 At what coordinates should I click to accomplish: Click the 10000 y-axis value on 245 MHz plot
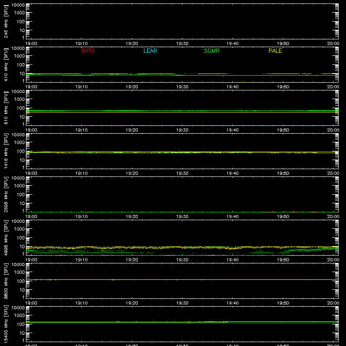[x=18, y=5]
